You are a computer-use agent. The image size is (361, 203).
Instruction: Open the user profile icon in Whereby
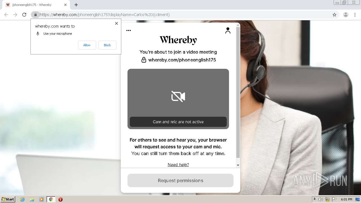(x=228, y=30)
